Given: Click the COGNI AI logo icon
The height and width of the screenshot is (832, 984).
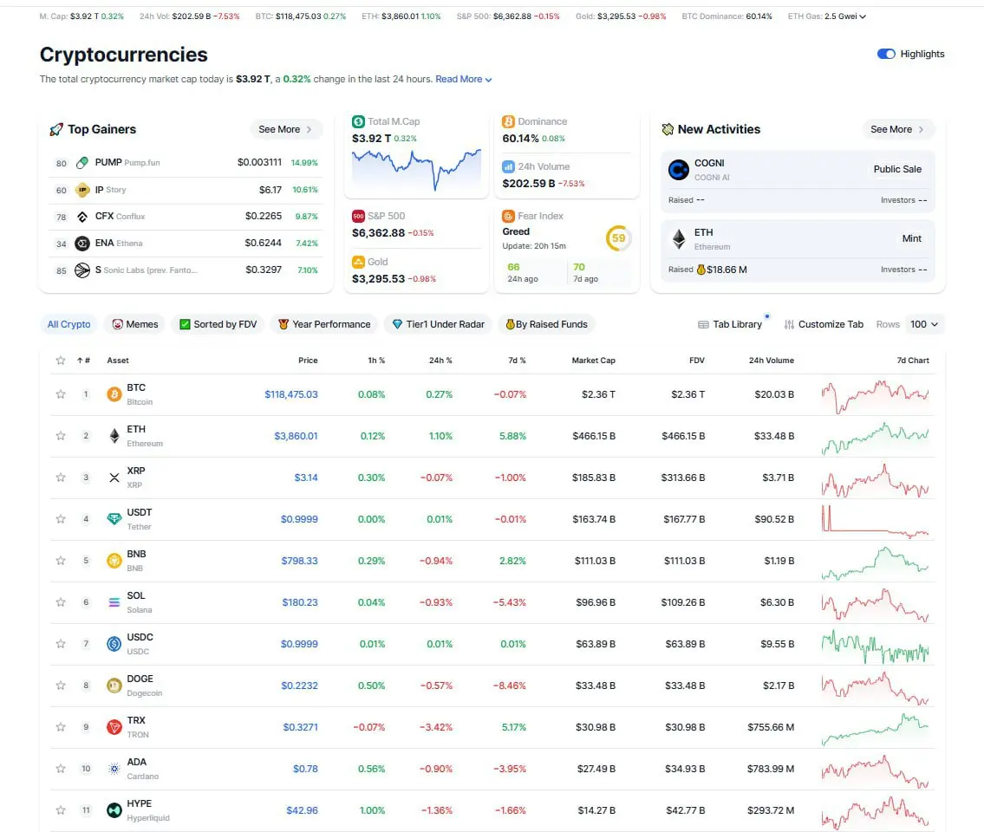Looking at the screenshot, I should (678, 169).
